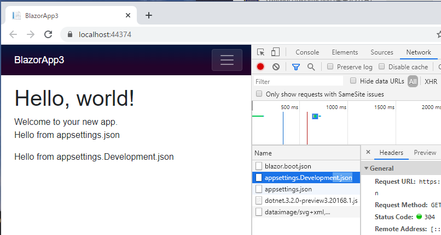This screenshot has height=235, width=441.
Task: Select the All request type filter
Action: [x=413, y=81]
